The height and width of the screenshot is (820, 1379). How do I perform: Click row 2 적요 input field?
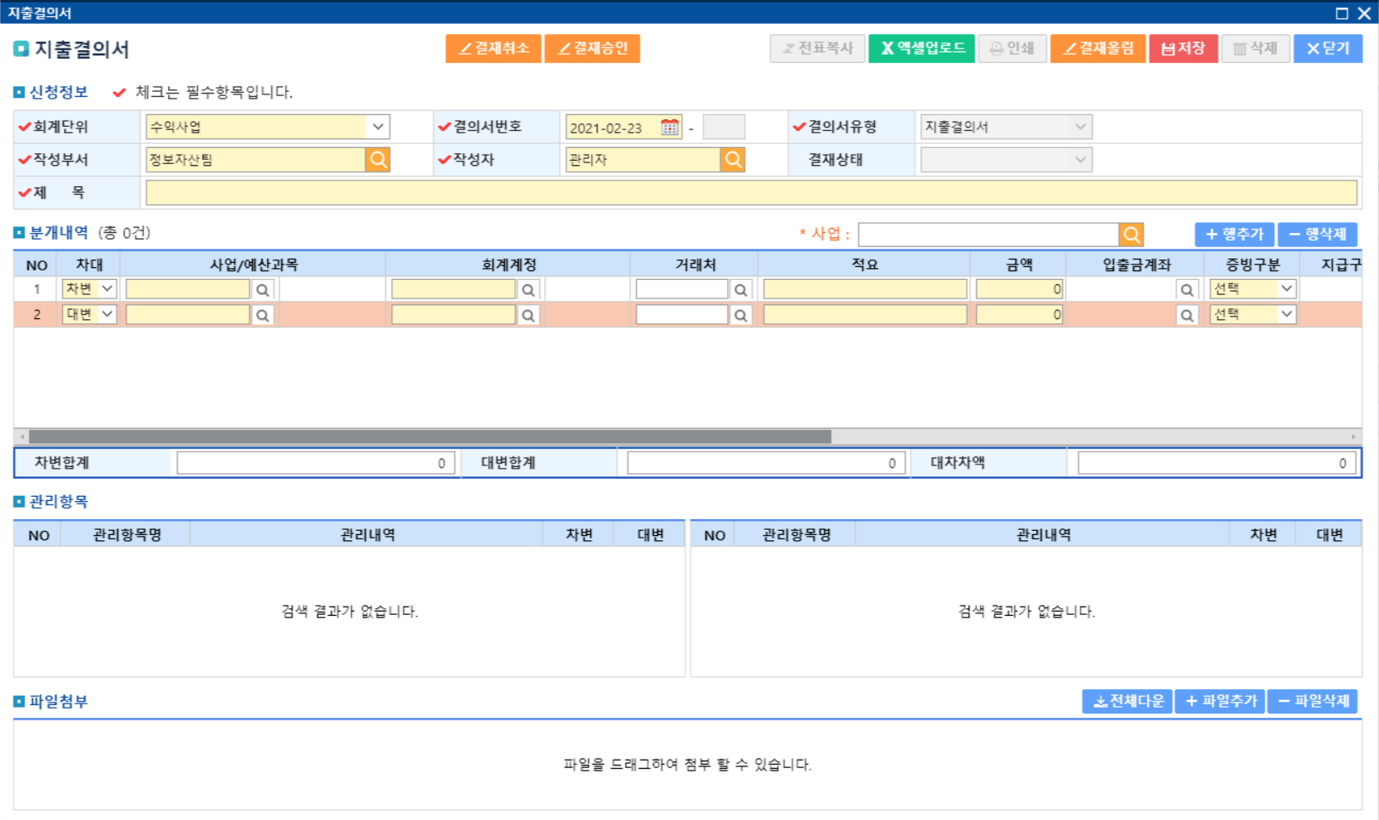tap(865, 315)
